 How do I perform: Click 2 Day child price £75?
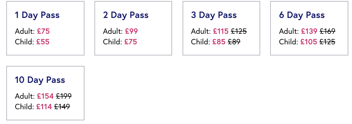point(131,42)
